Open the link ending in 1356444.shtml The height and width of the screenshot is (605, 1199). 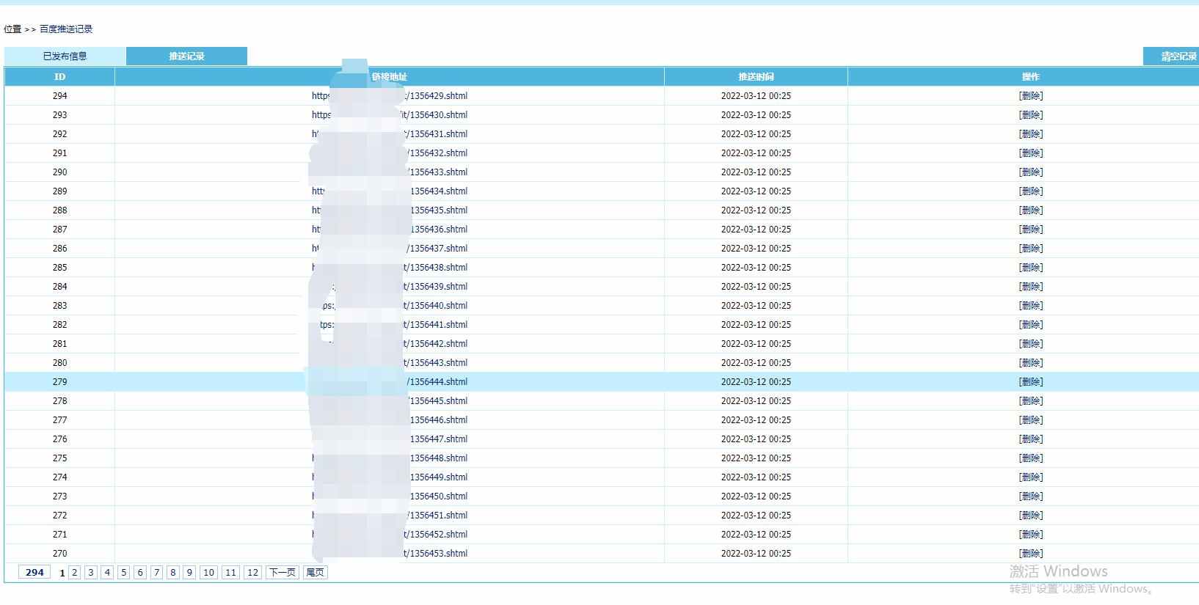point(390,382)
